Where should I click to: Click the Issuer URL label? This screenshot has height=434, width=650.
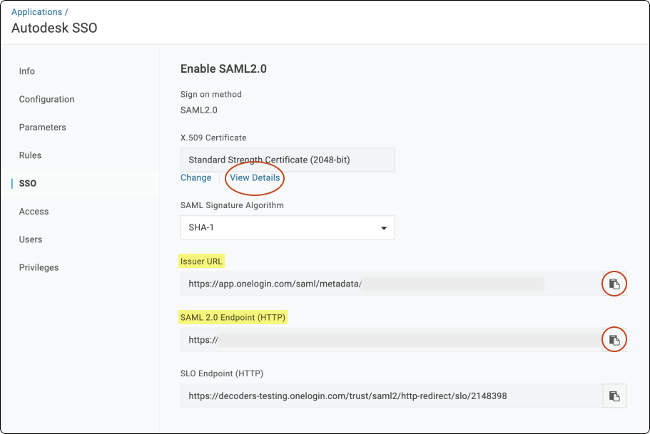[x=201, y=262]
